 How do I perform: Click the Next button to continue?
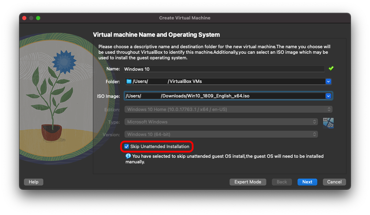tap(307, 182)
